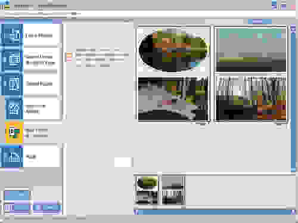Screen dimensions: 298x223
Task: Open the second sidebar item with two-line label
Action: tap(41, 59)
